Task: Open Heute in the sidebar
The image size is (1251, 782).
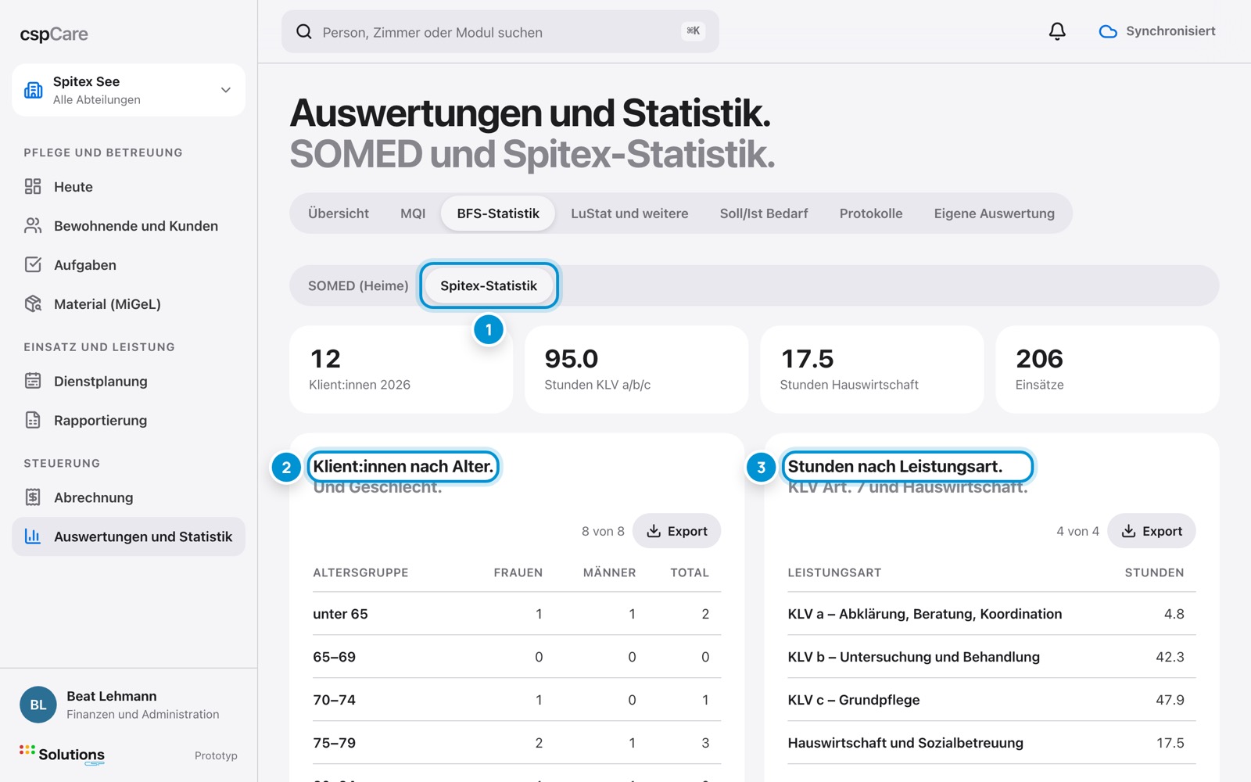Action: point(128,186)
